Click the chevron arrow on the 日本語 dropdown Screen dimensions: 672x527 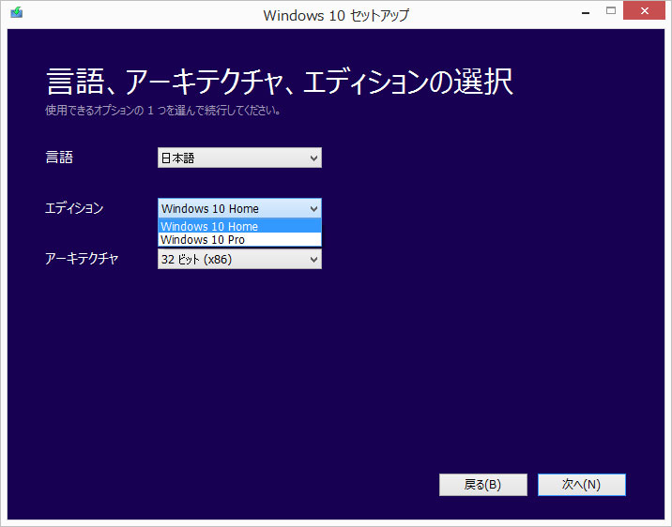[313, 158]
